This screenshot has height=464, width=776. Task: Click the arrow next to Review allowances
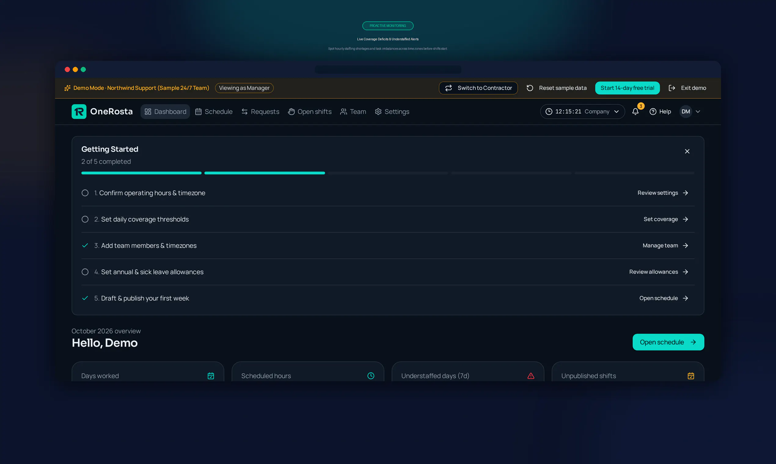coord(686,272)
